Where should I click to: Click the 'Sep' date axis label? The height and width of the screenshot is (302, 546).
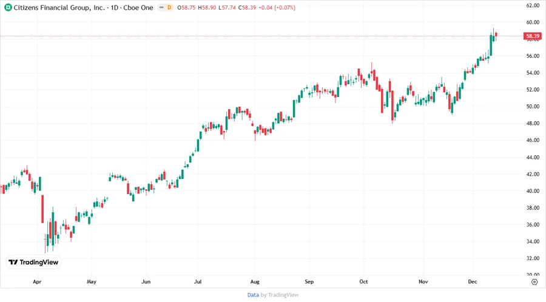point(309,281)
